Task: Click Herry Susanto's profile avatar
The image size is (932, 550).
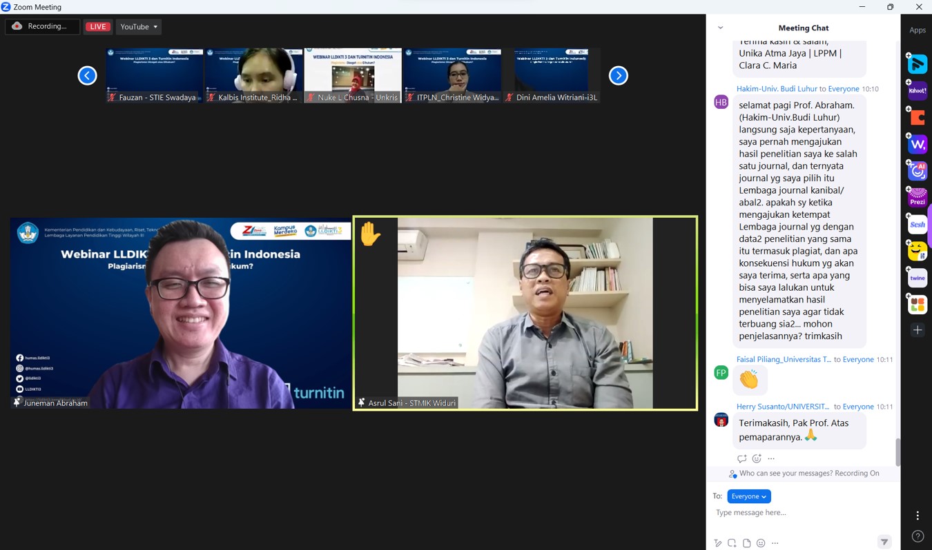Action: (721, 420)
